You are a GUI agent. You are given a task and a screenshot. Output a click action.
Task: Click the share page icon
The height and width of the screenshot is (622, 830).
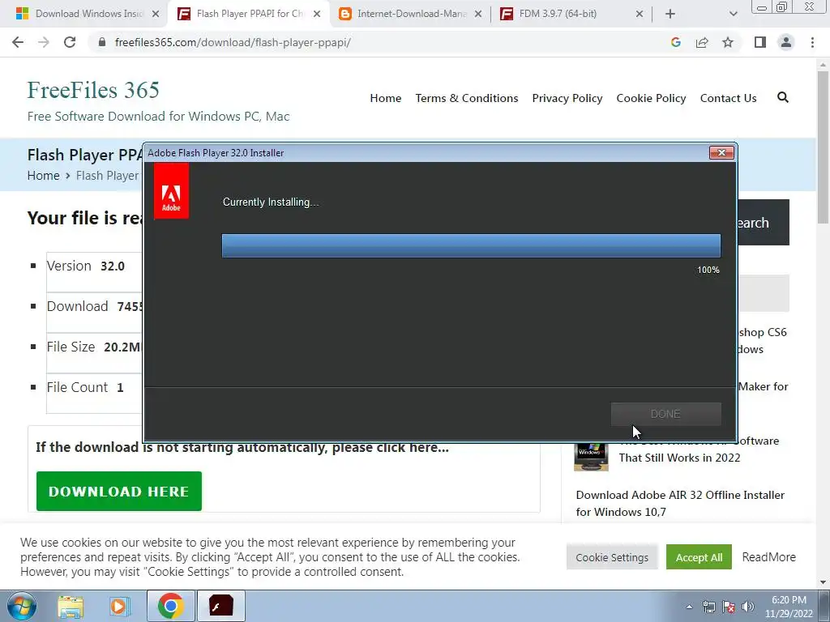702,42
